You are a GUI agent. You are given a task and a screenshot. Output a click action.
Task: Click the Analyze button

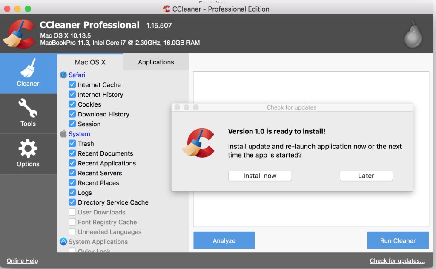(x=224, y=240)
